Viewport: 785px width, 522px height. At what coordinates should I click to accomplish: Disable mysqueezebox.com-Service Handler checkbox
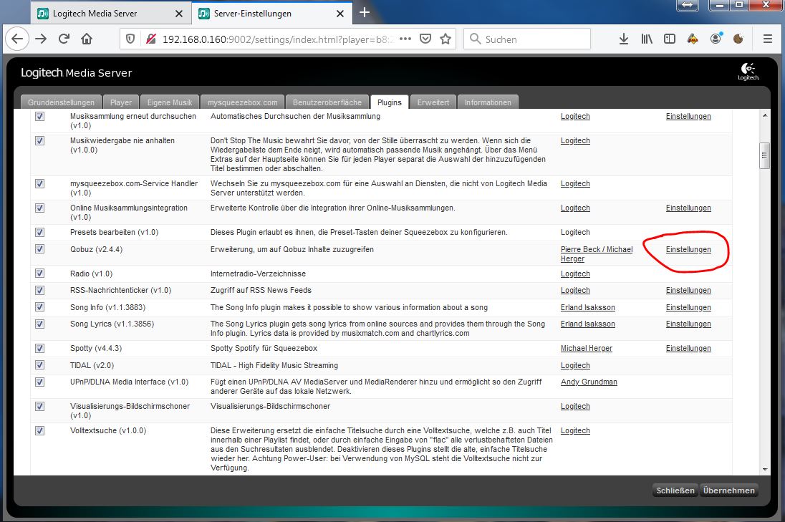coord(39,184)
